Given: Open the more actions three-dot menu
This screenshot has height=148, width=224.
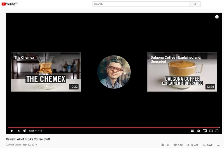Looking at the screenshot, I should coord(219,145).
